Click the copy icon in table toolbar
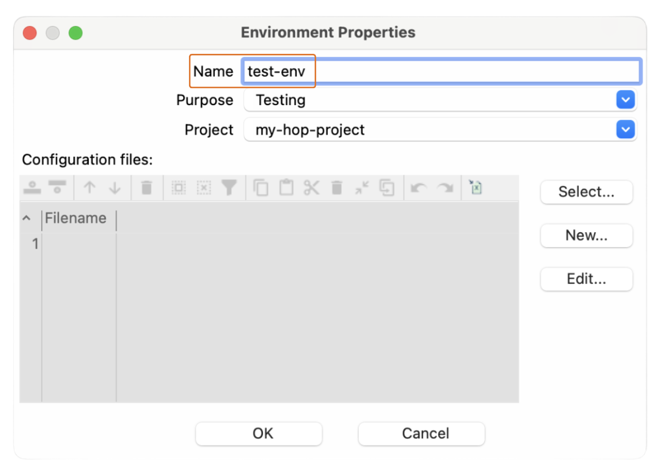Viewport: 661px width, 473px height. (x=261, y=187)
